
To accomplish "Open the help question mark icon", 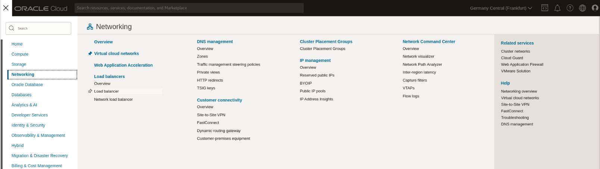I will pyautogui.click(x=570, y=8).
